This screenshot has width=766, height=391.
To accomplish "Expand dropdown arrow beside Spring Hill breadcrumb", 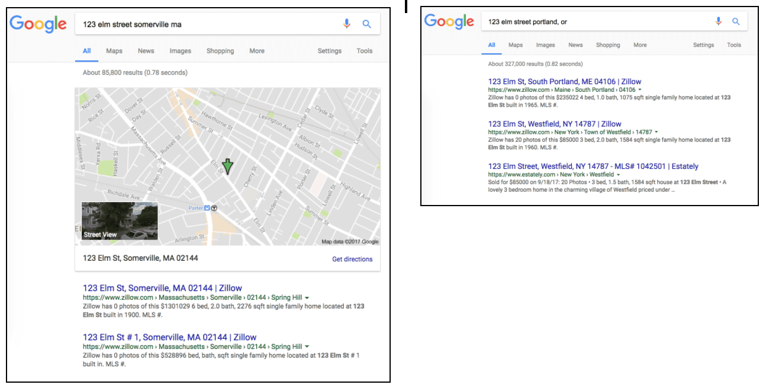I will [x=307, y=297].
